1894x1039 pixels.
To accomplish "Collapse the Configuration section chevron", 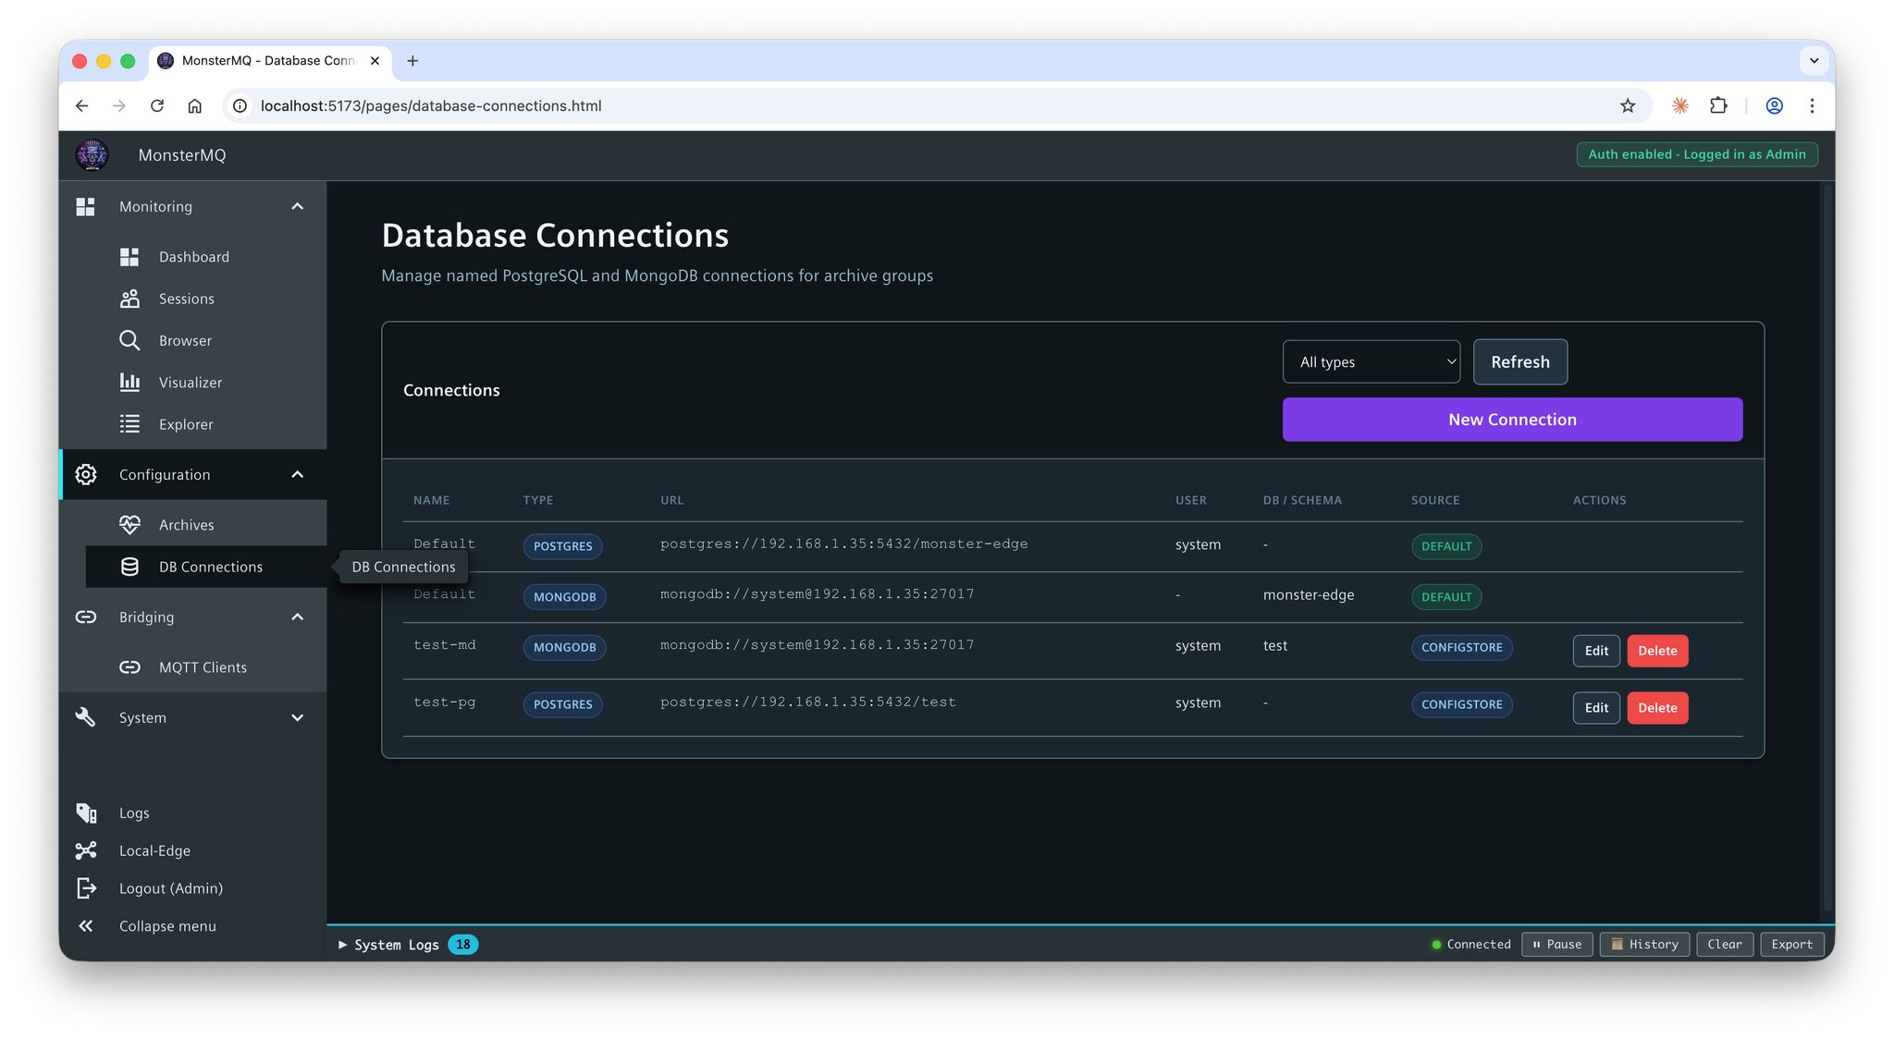I will tap(297, 474).
